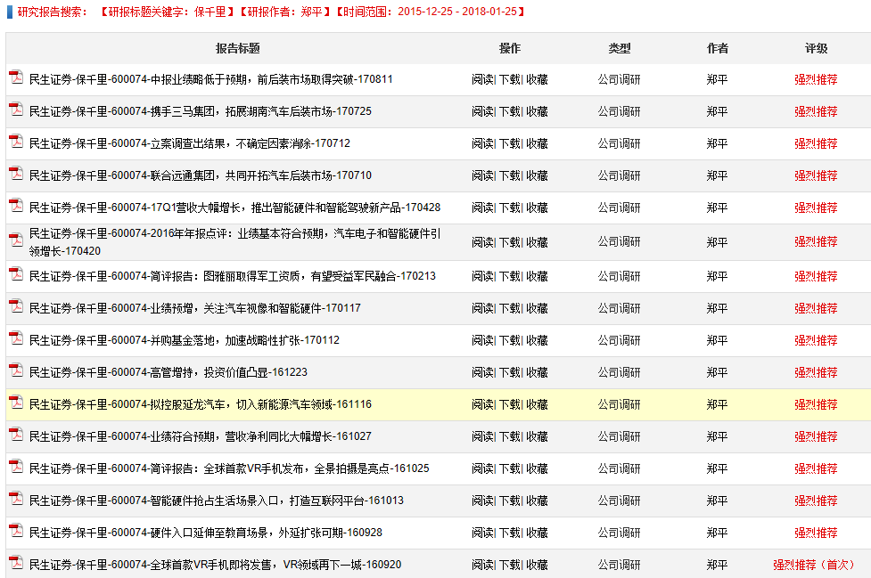The width and height of the screenshot is (871, 578).
Task: Click PDF icon of report dated 161025
Action: [x=16, y=467]
